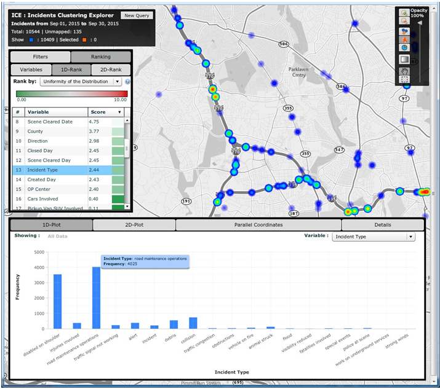Click the Rank by help icon
The width and height of the screenshot is (440, 389).
coord(127,82)
